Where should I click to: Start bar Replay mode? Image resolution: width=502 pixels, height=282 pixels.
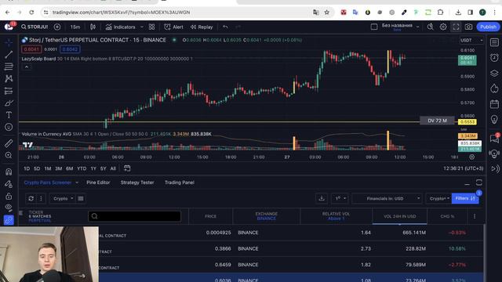202,27
